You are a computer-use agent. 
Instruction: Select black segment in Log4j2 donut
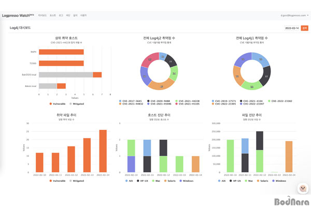tap(171, 61)
